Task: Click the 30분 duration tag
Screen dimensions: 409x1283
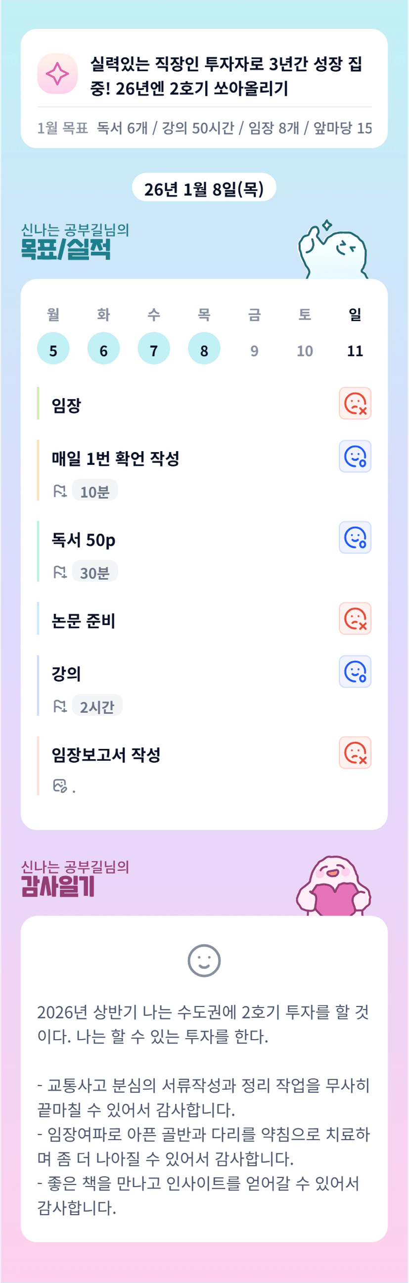Action: coord(94,572)
